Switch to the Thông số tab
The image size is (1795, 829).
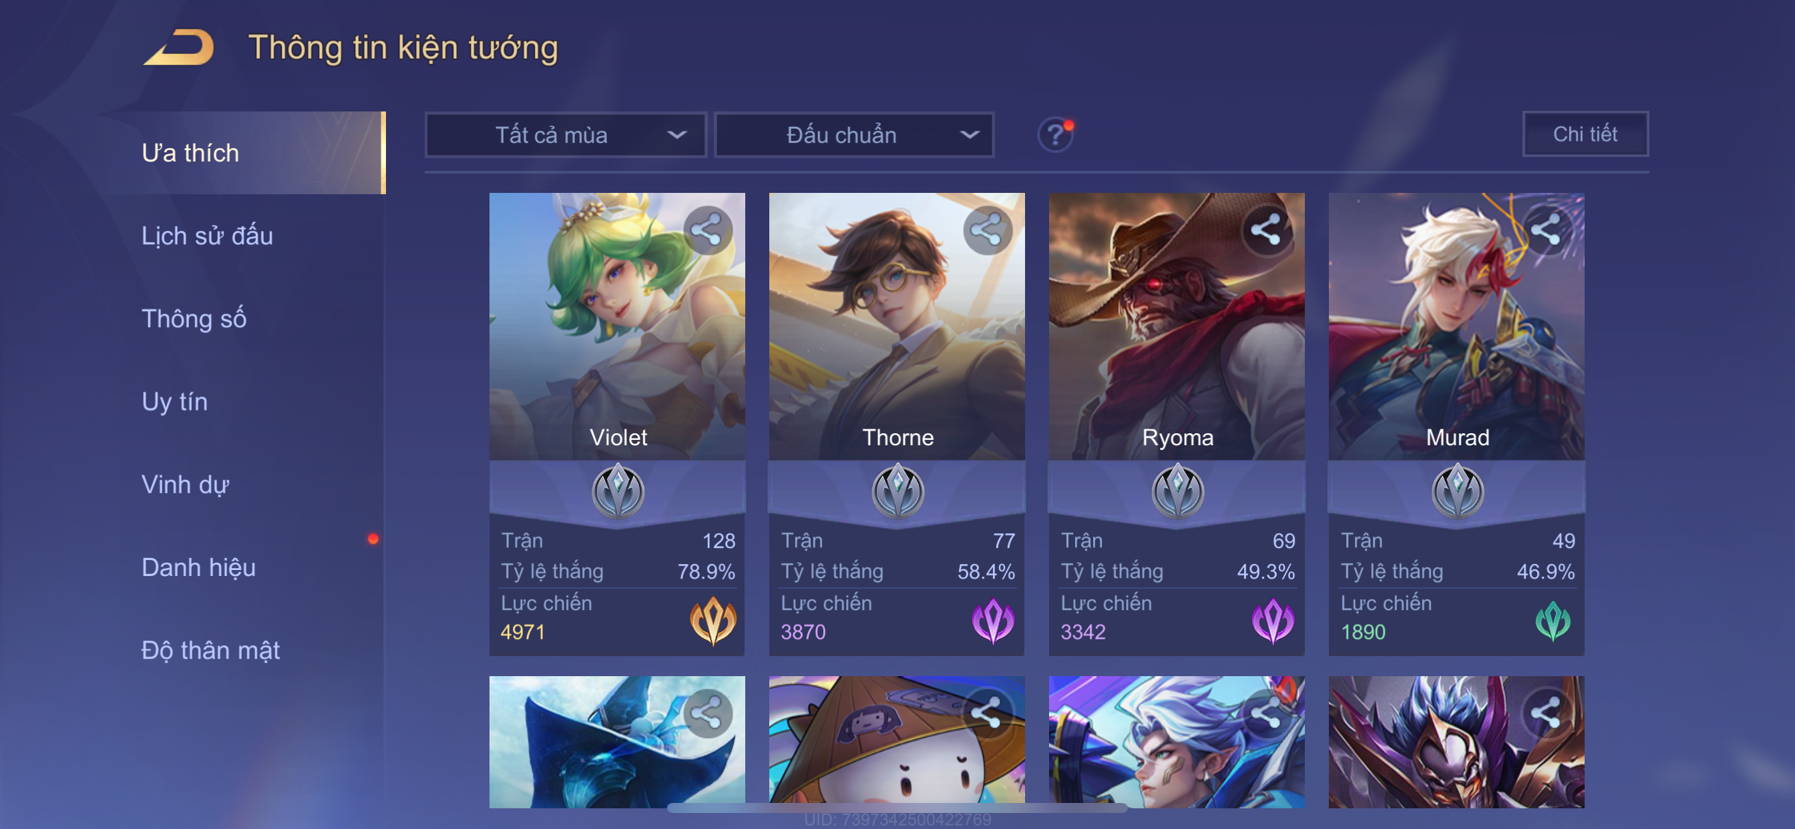click(194, 318)
